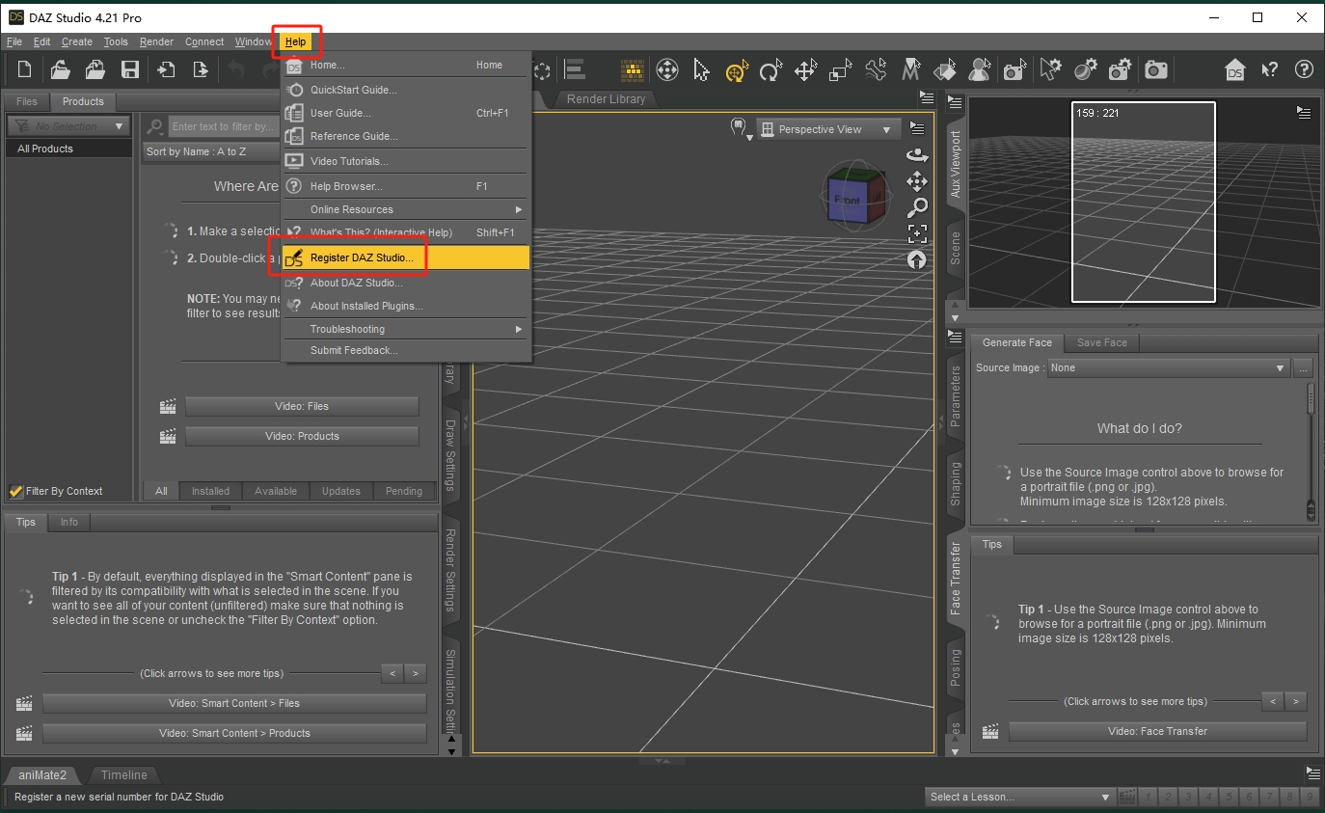This screenshot has height=813, width=1325.
Task: Click the Export file icon
Action: (x=201, y=69)
